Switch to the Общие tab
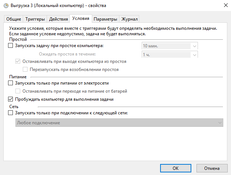231x175 pixels. click(x=14, y=19)
